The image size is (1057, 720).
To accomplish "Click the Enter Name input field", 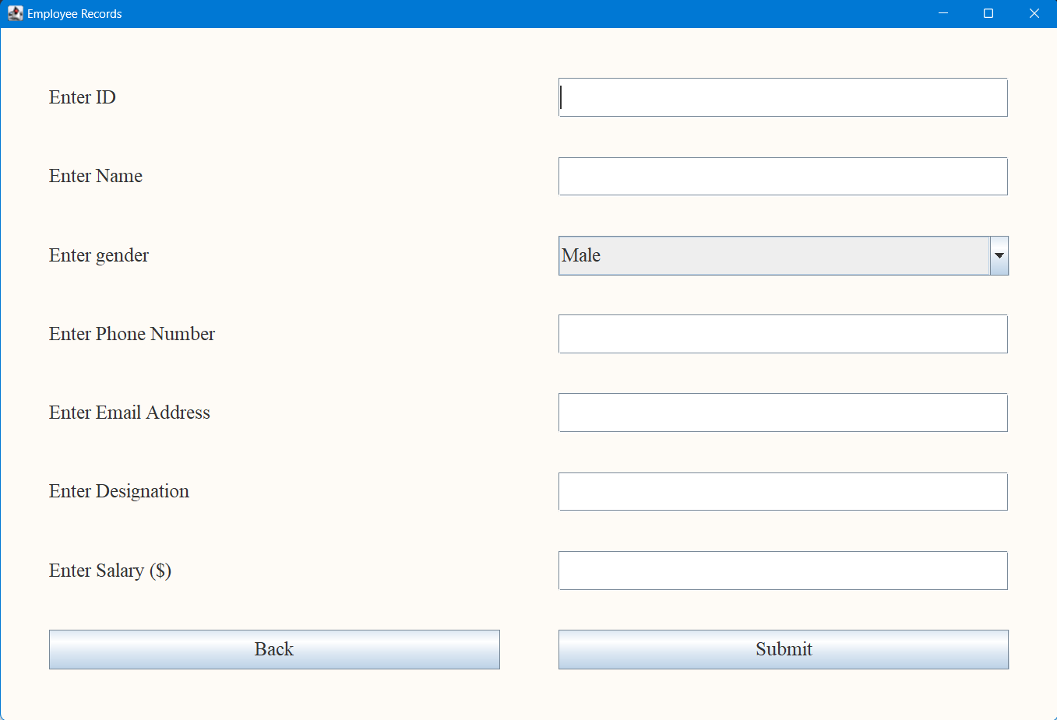I will (783, 176).
